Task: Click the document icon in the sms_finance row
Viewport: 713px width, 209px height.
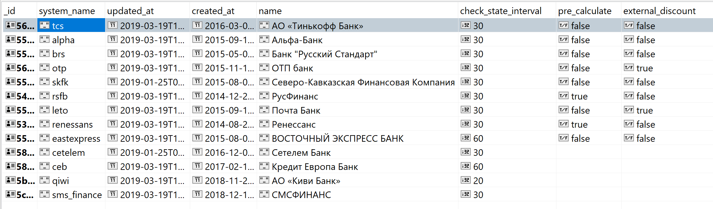Action: (11, 194)
